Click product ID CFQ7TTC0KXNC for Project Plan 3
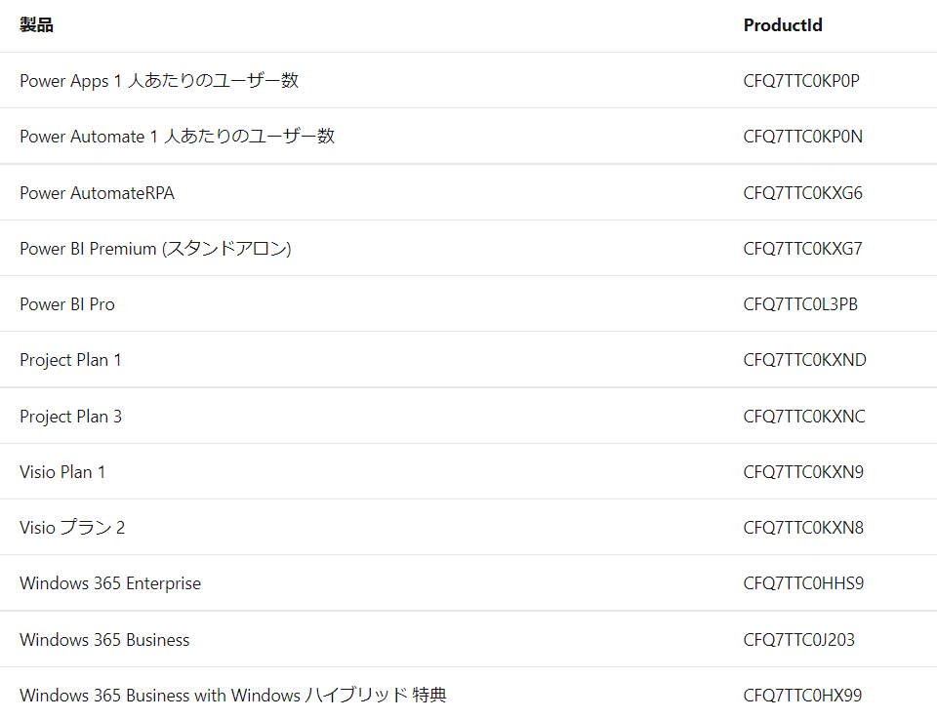 click(803, 417)
